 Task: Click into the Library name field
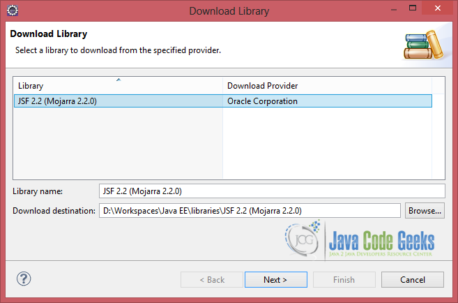coord(272,191)
